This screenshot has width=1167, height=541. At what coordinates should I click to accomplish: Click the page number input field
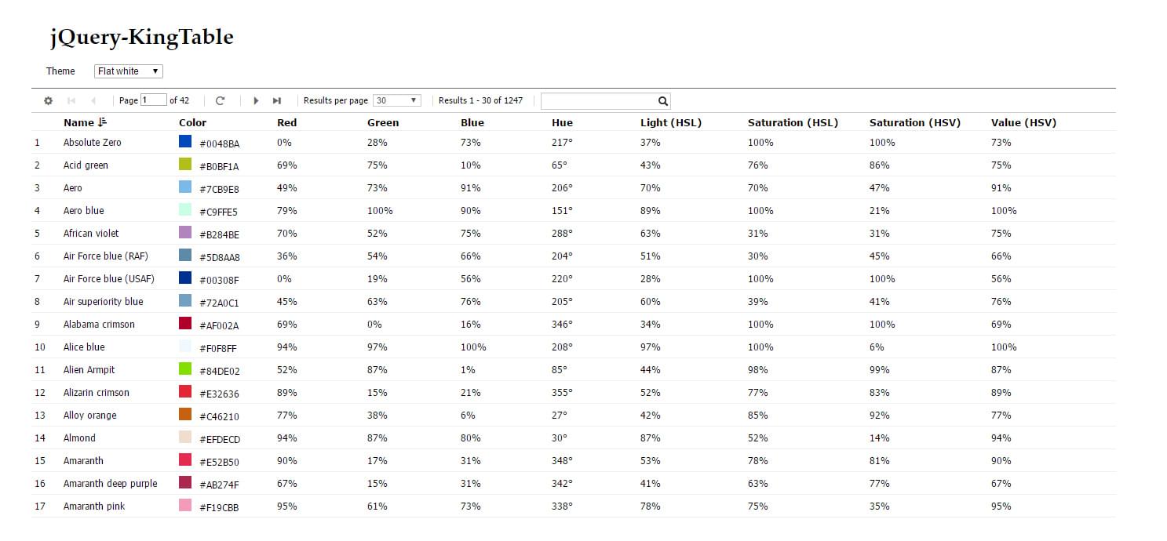[154, 100]
